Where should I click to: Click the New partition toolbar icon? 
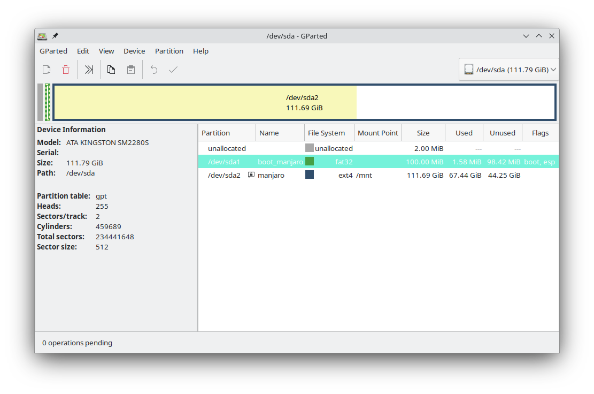click(47, 70)
